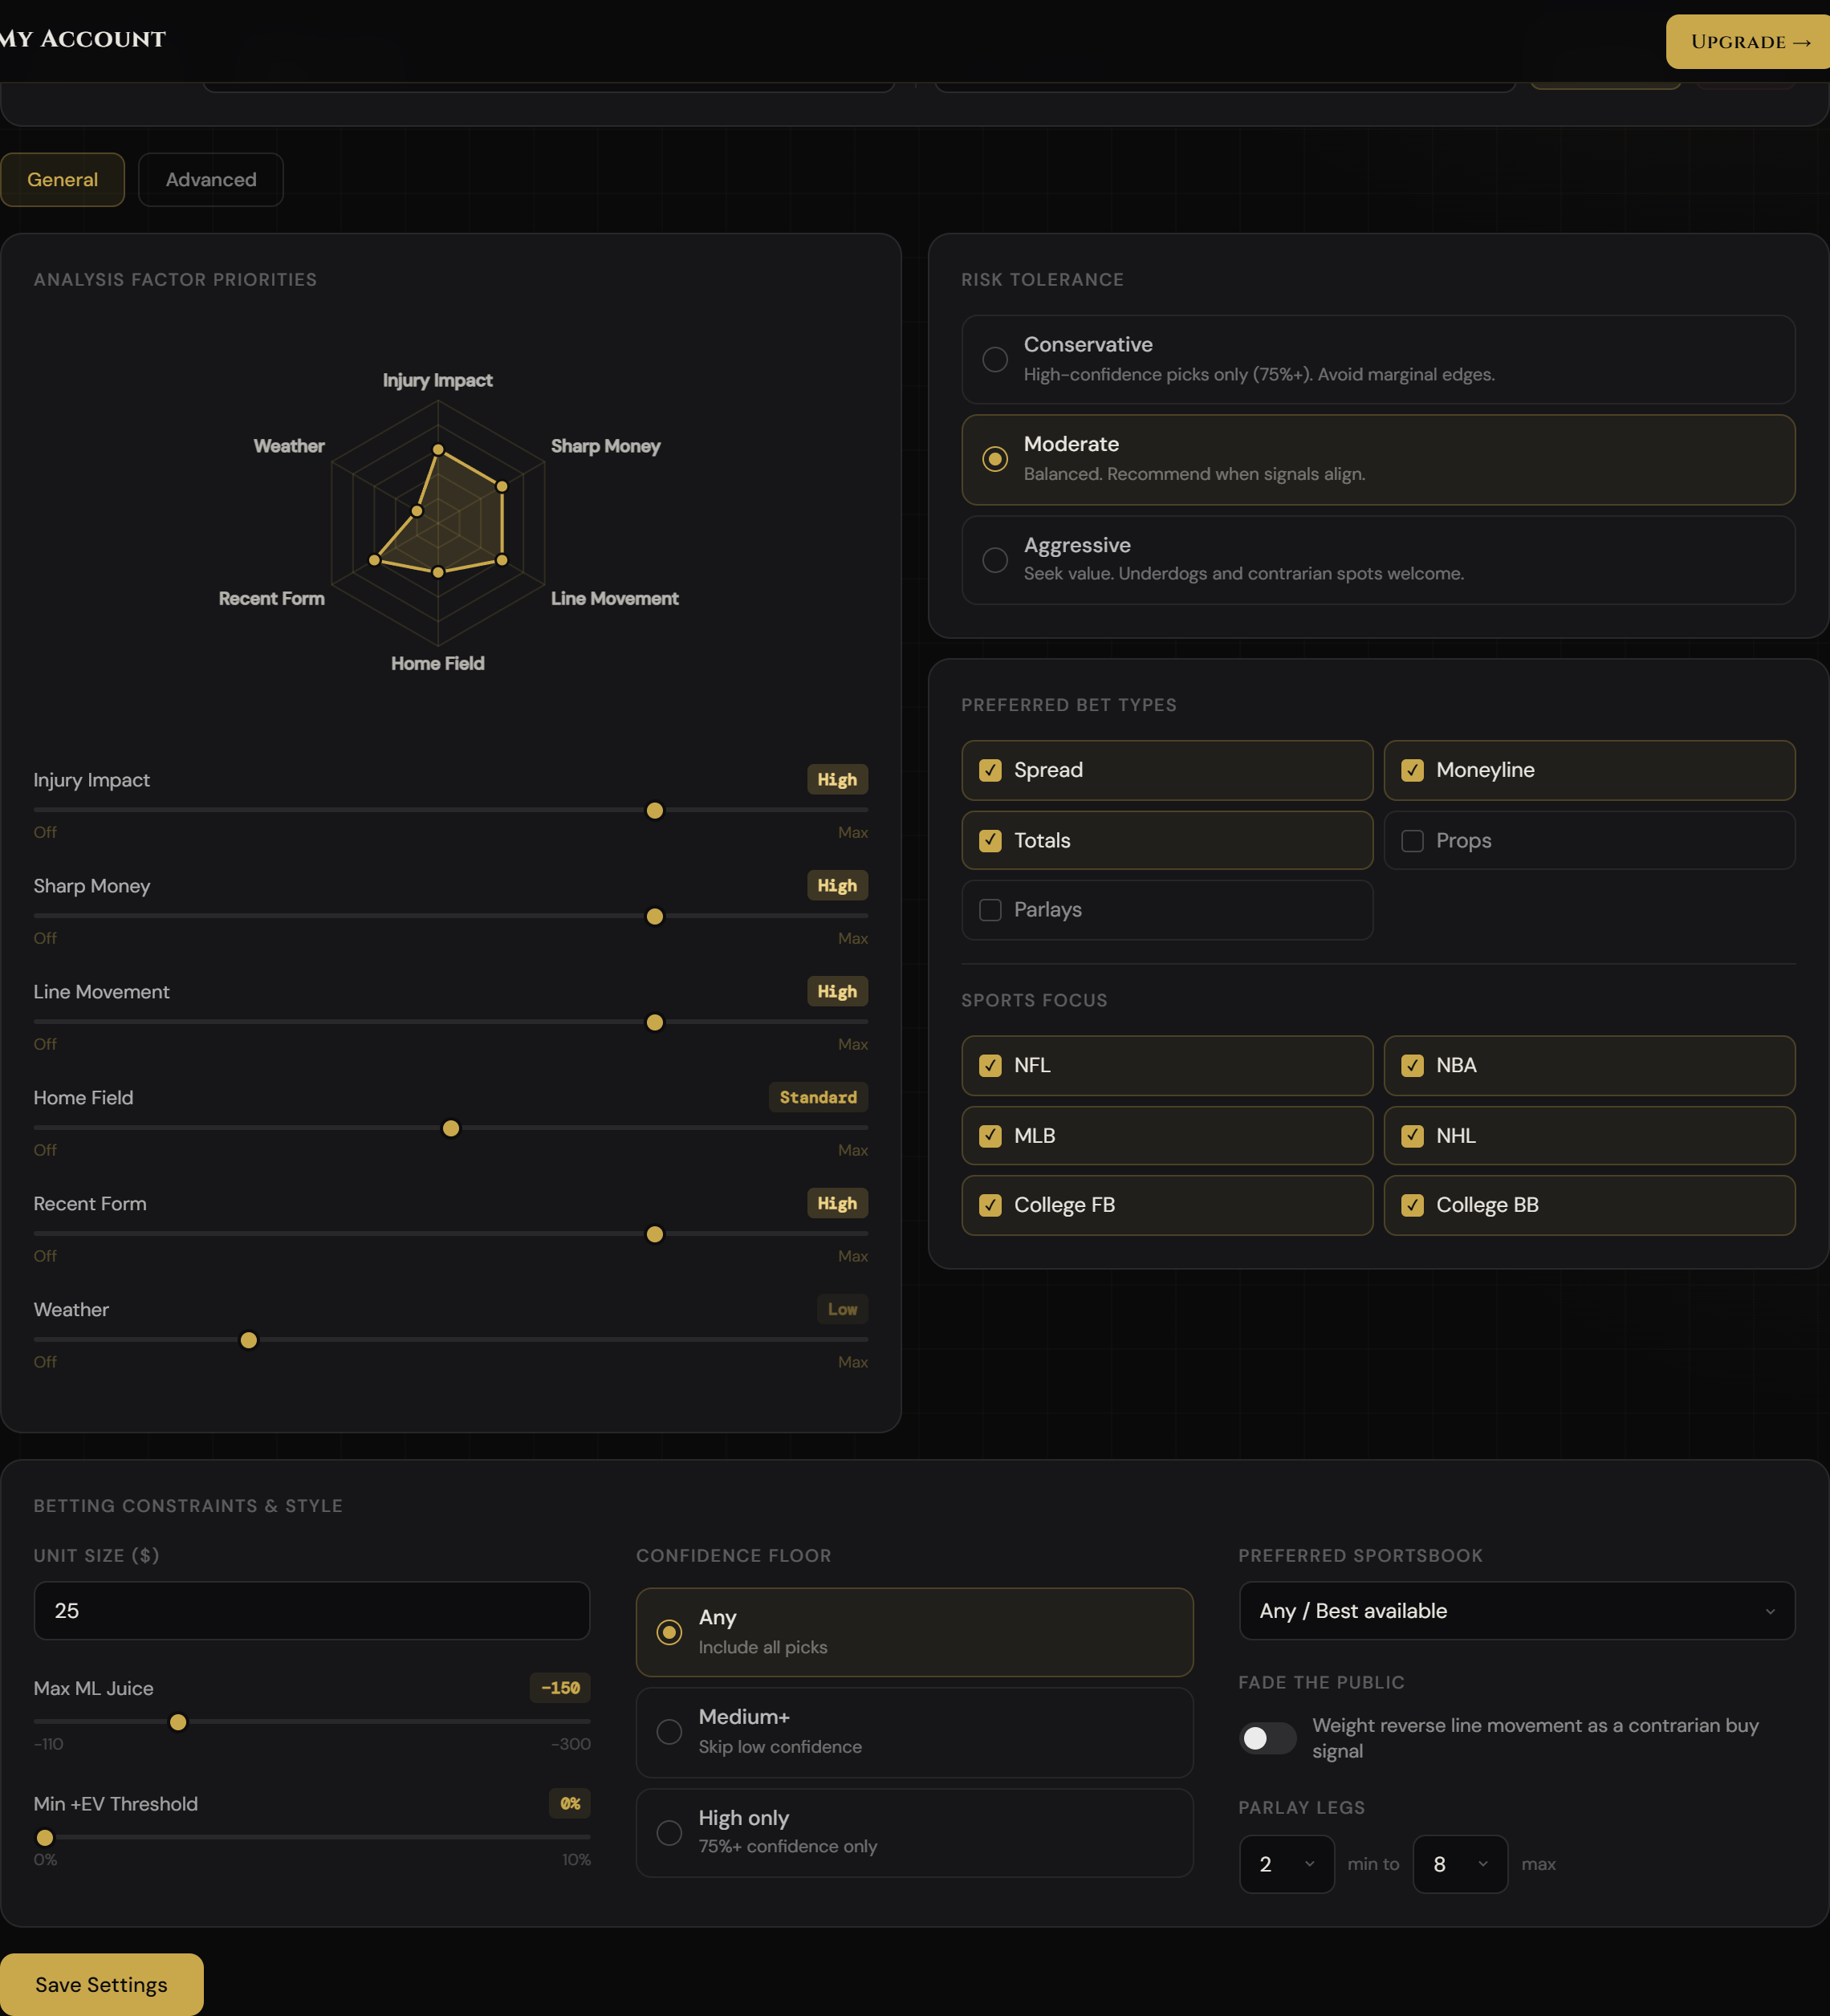The width and height of the screenshot is (1830, 2016).
Task: Click the Weather slider handle
Action: tap(249, 1341)
